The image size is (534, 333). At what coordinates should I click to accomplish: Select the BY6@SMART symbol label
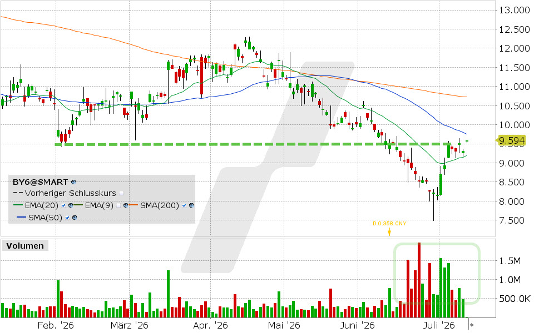tap(40, 182)
